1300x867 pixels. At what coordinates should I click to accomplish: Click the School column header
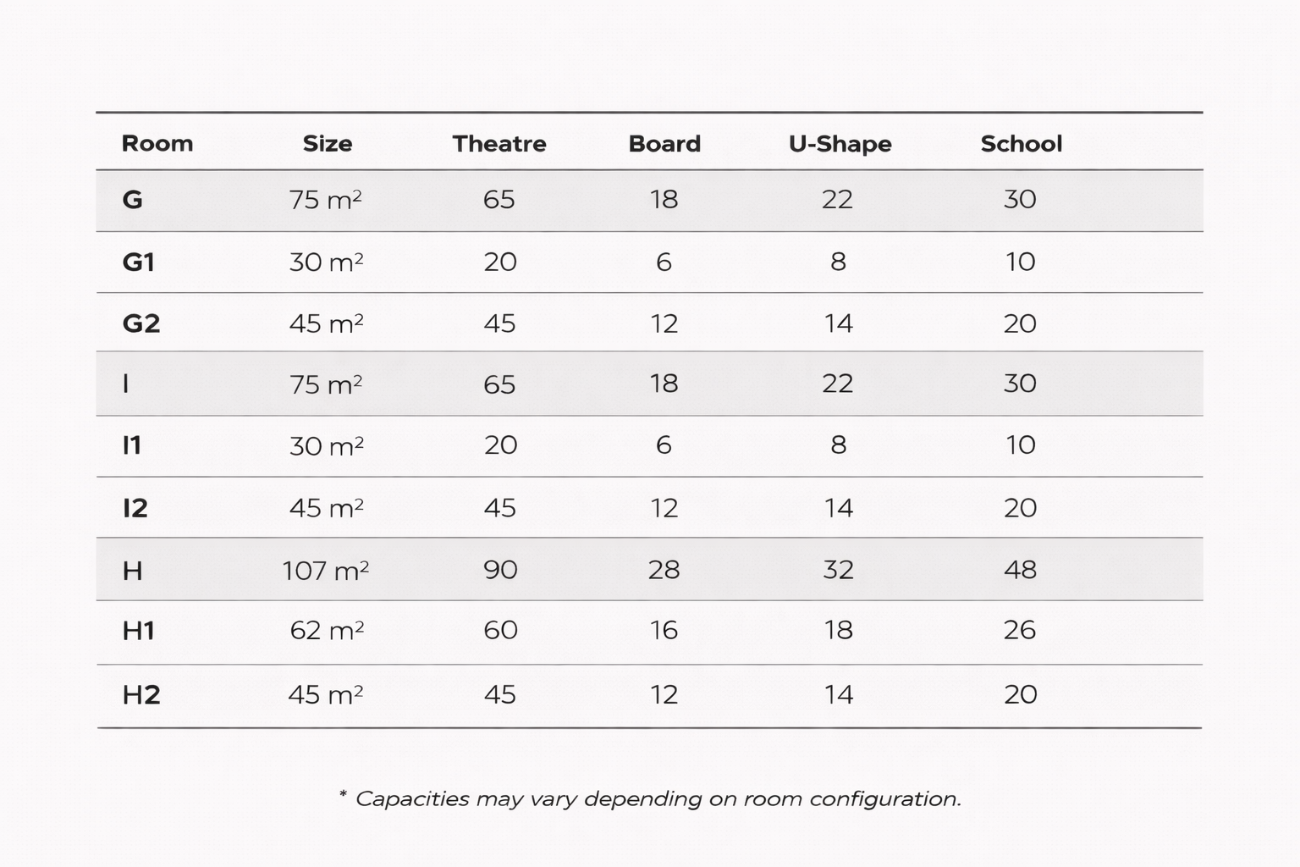pos(1021,143)
